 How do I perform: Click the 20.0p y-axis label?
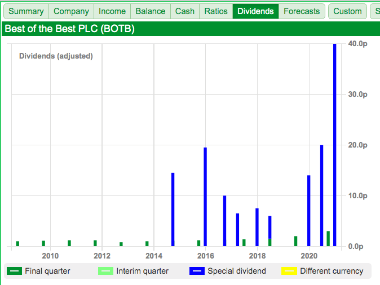click(x=357, y=145)
